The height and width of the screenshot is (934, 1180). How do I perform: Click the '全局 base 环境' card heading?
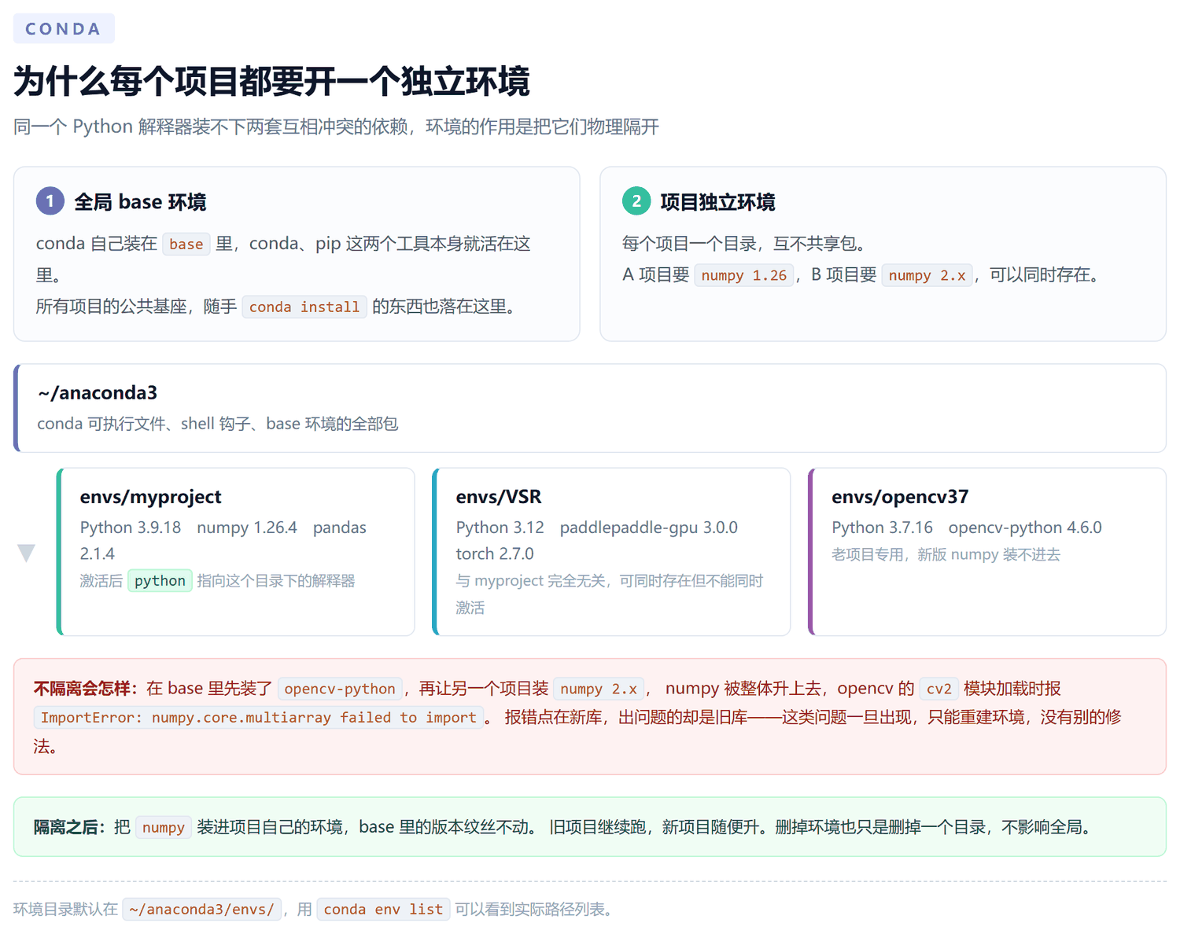click(140, 202)
